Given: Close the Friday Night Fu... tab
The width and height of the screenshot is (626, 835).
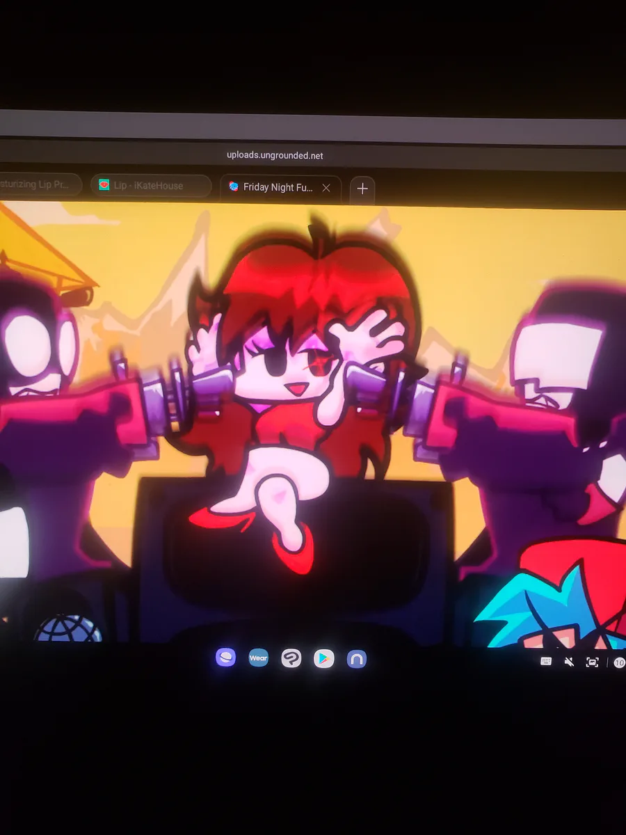Looking at the screenshot, I should pos(326,188).
